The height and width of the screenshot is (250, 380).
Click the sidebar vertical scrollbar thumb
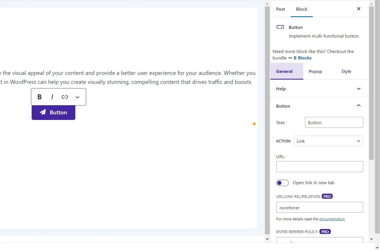[x=371, y=83]
